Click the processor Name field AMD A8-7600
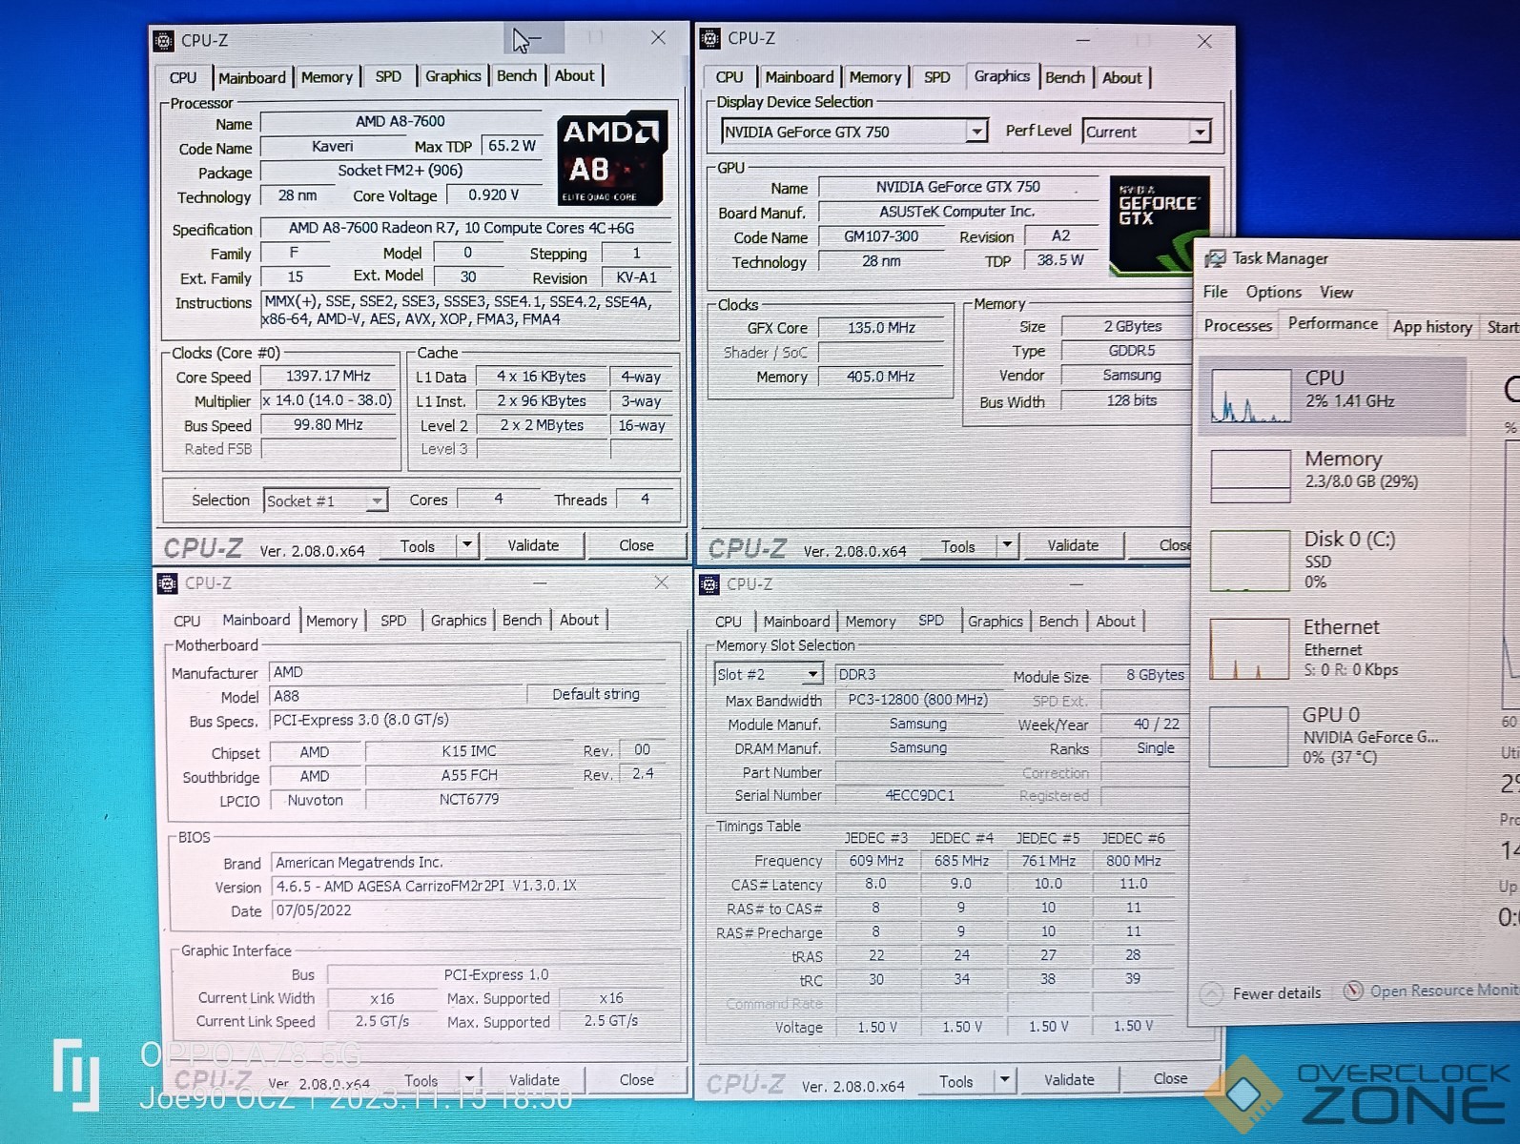Image resolution: width=1520 pixels, height=1144 pixels. 401,122
